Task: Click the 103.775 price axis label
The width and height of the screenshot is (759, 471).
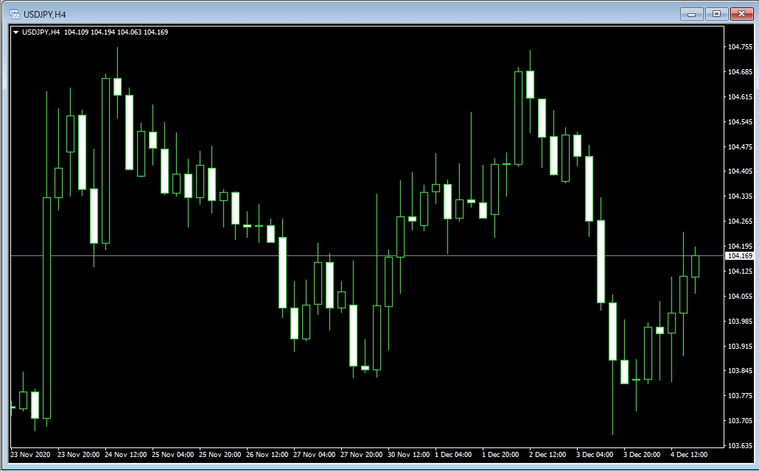Action: coord(740,396)
